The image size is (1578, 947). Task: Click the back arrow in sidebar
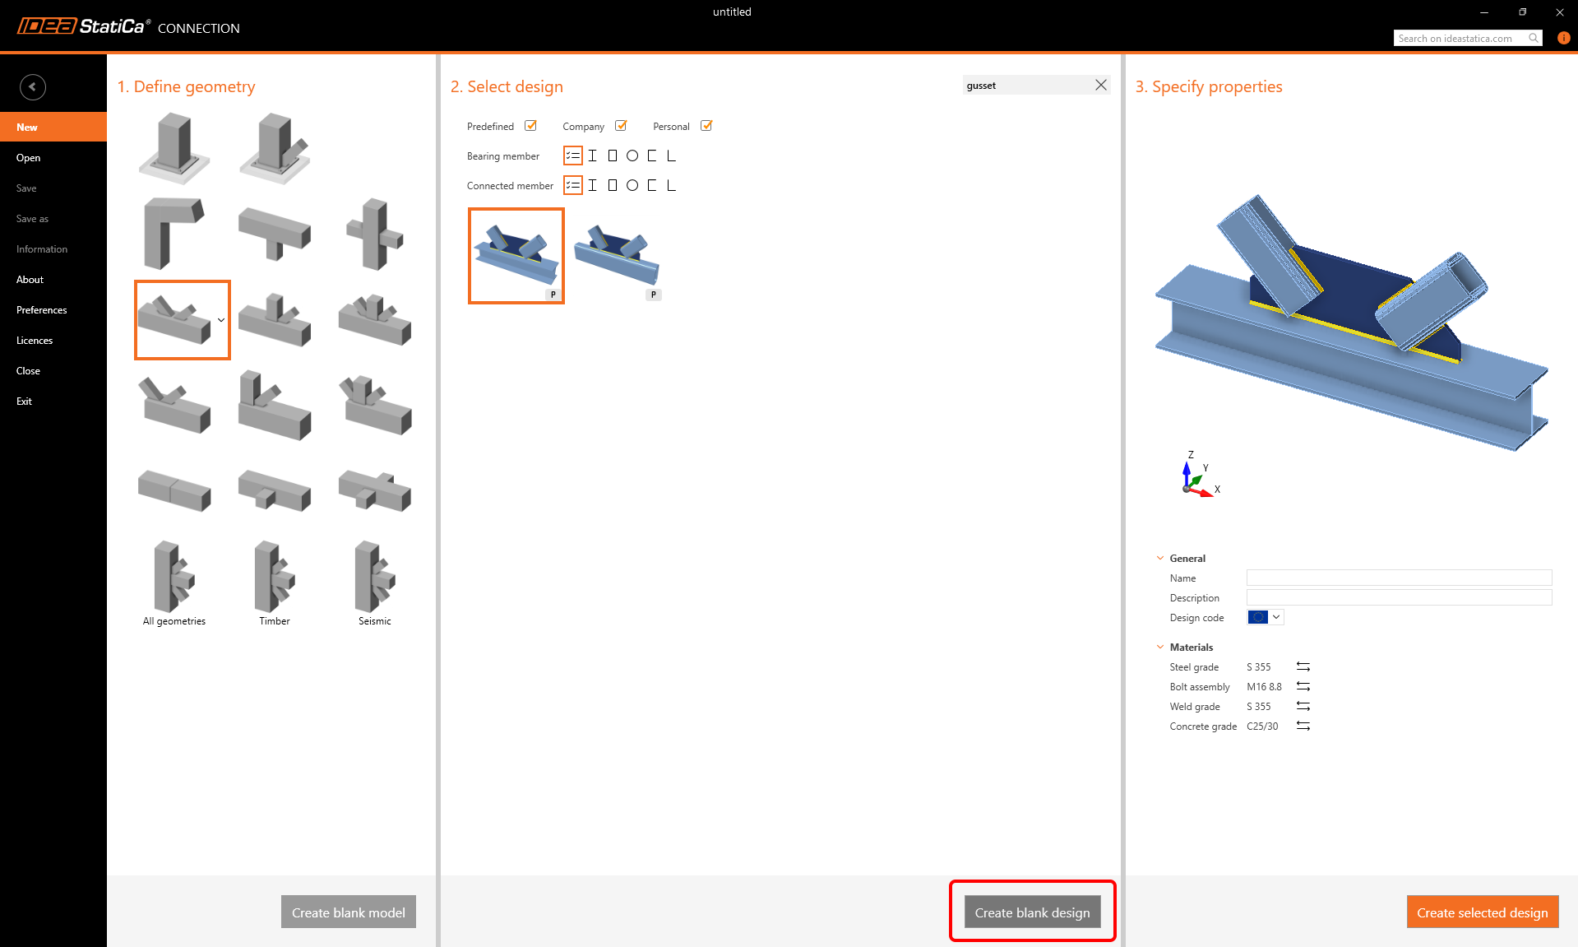tap(33, 86)
